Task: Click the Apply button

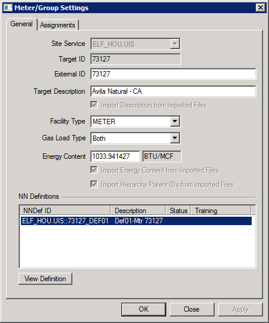Action: point(240,309)
